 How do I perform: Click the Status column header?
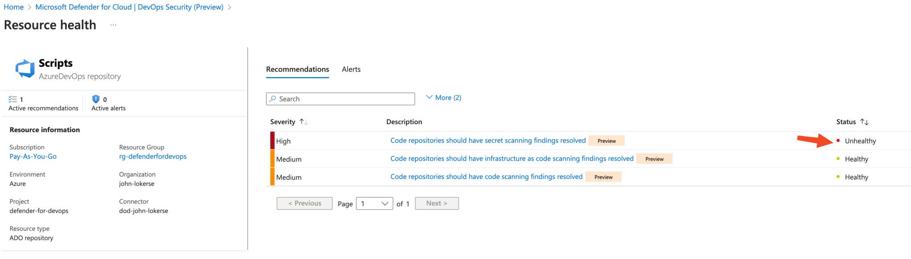point(846,122)
